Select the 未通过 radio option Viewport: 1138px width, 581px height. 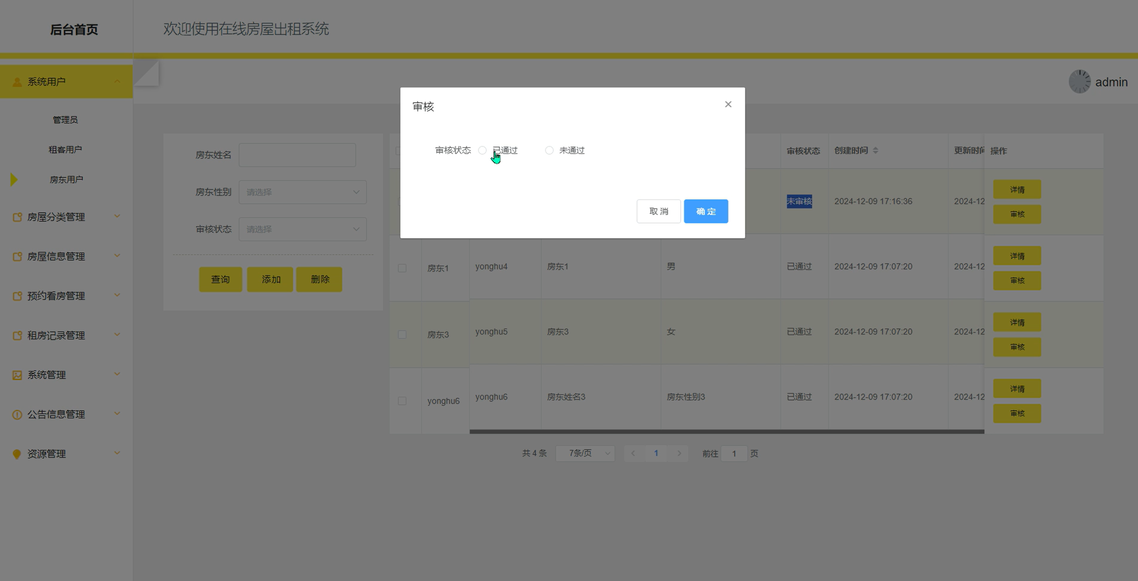(x=549, y=151)
